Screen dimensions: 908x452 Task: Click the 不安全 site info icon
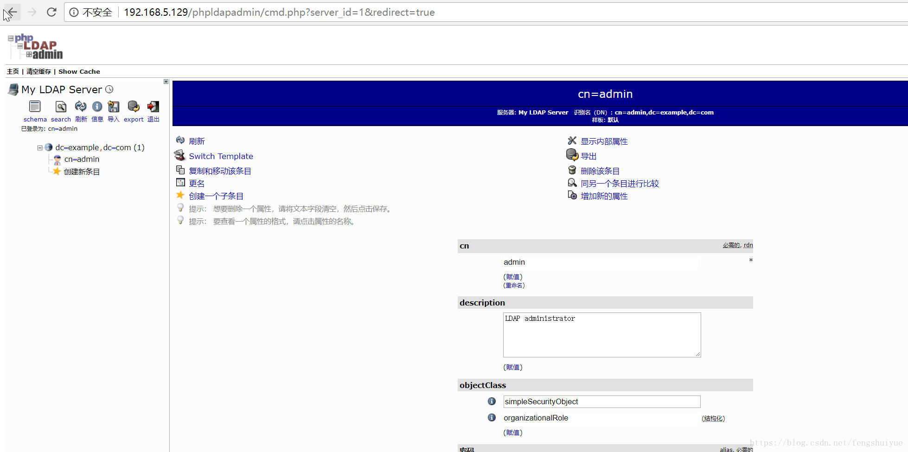pos(74,13)
